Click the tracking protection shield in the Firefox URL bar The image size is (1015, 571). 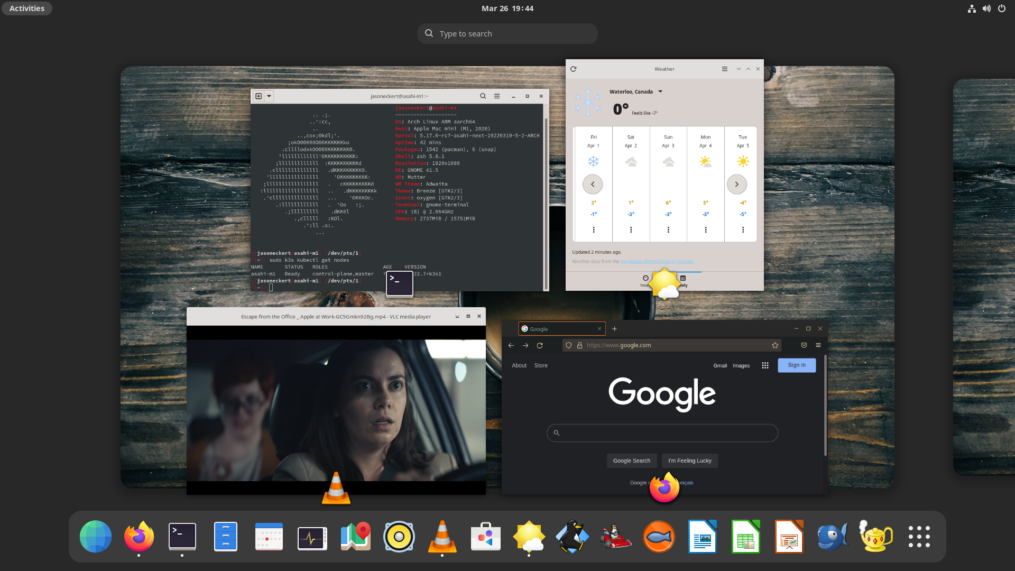tap(569, 345)
